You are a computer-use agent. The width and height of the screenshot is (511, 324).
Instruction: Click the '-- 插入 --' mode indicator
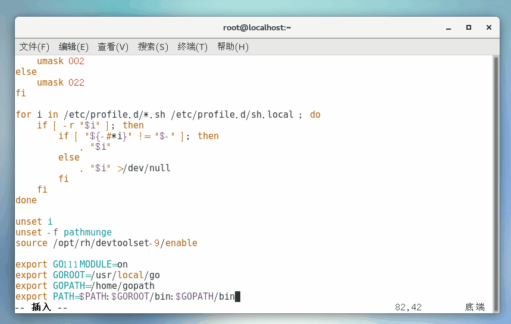pos(41,307)
